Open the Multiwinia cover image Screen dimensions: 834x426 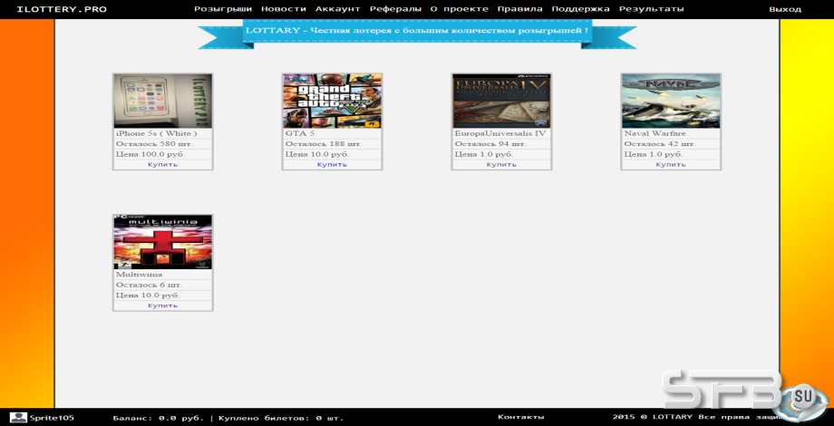(163, 243)
